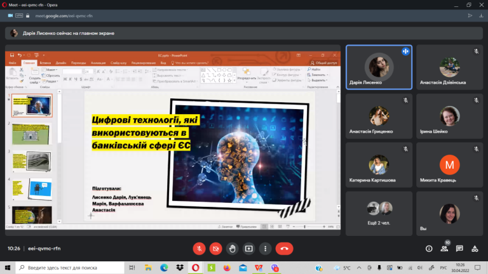Leave call with red hang-up button

pyautogui.click(x=284, y=249)
